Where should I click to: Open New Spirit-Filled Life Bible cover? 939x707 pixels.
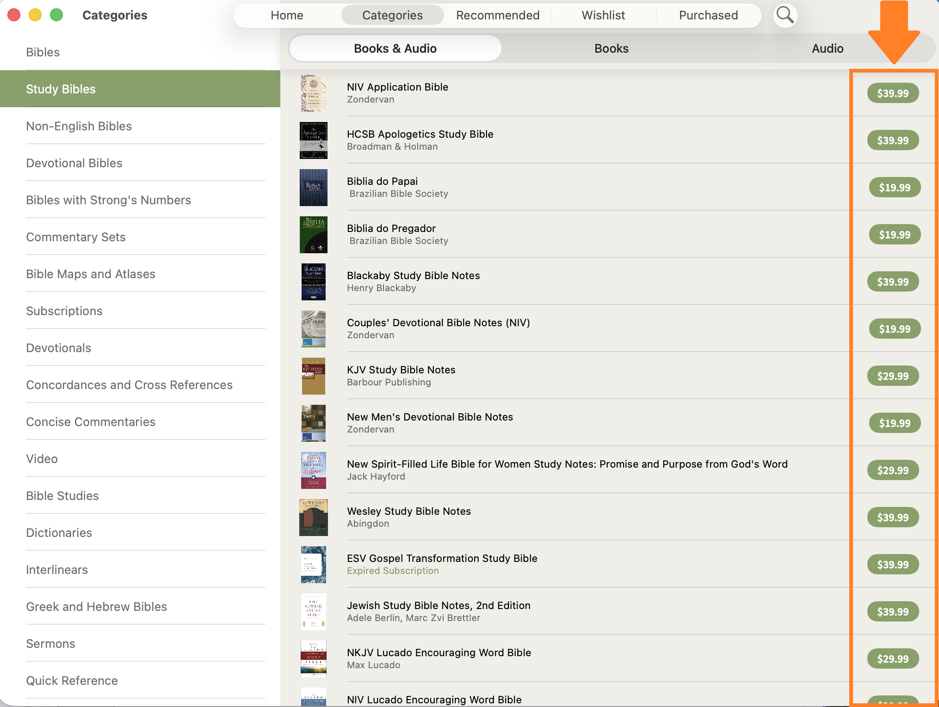[x=314, y=470]
